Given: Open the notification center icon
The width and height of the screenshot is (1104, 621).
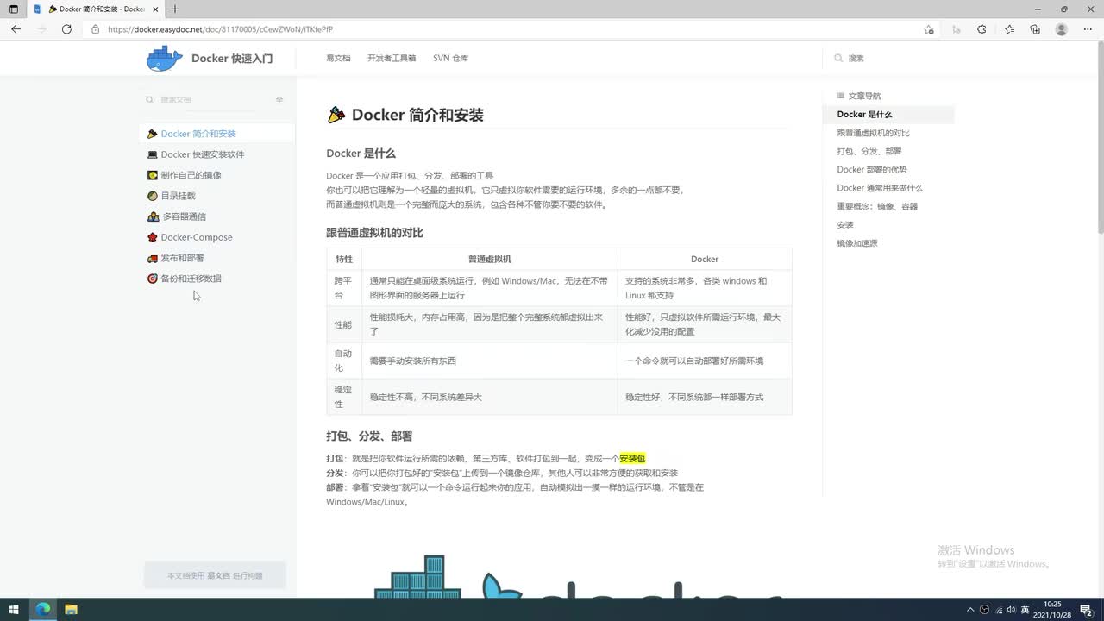Looking at the screenshot, I should tap(1087, 610).
